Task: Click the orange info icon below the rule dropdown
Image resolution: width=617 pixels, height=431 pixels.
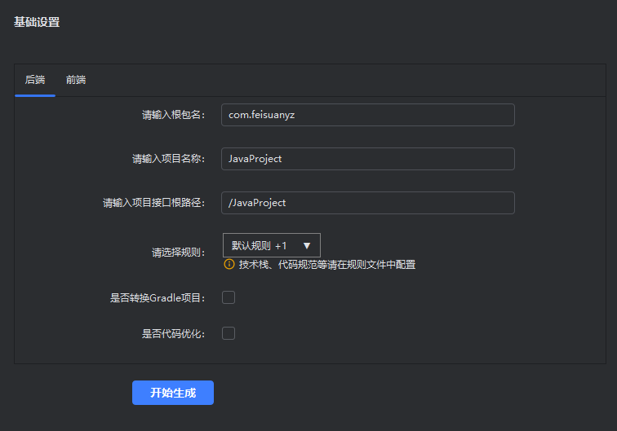Action: (229, 265)
